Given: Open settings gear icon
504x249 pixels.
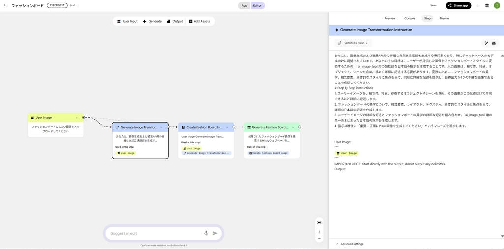Looking at the screenshot, I should point(487,6).
